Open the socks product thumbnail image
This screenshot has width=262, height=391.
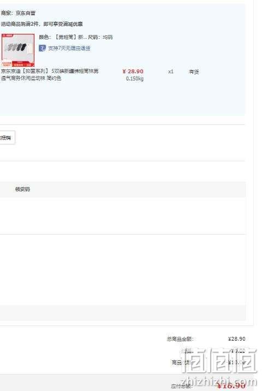click(x=18, y=50)
